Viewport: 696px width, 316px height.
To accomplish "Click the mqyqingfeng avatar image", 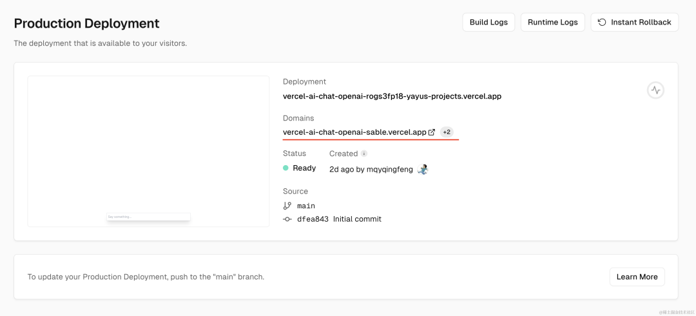I will 423,170.
